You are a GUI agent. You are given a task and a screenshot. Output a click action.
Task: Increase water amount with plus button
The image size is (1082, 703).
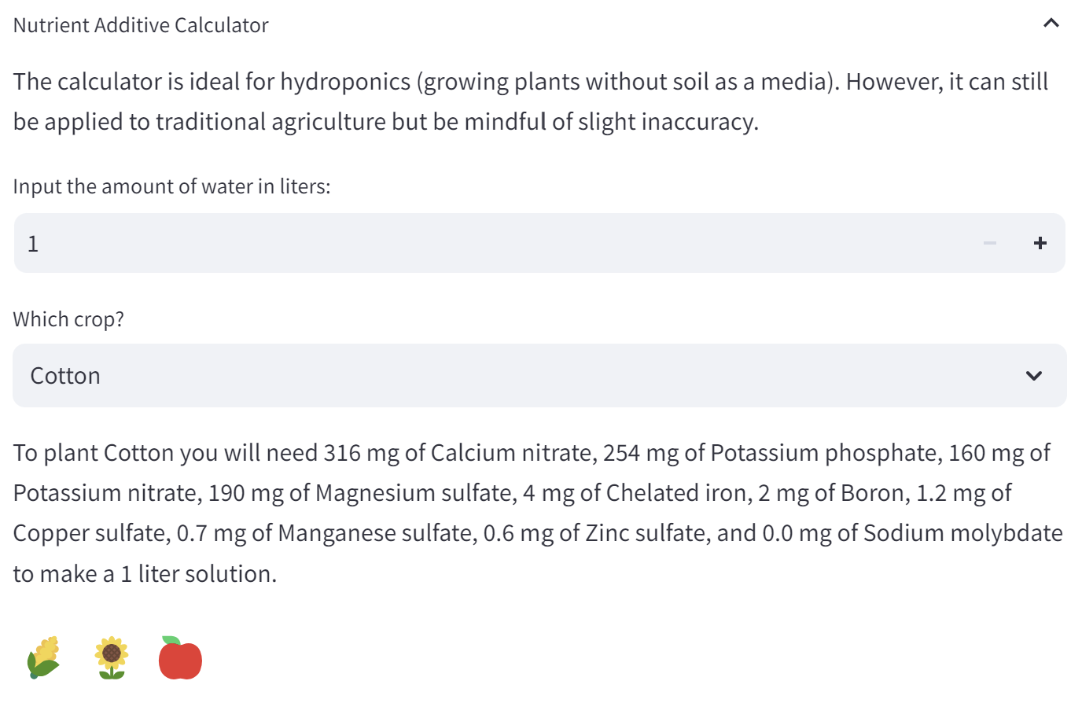point(1040,243)
